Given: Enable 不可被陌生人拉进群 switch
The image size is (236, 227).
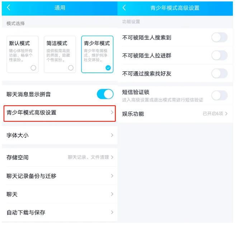Looking at the screenshot, I should (220, 55).
